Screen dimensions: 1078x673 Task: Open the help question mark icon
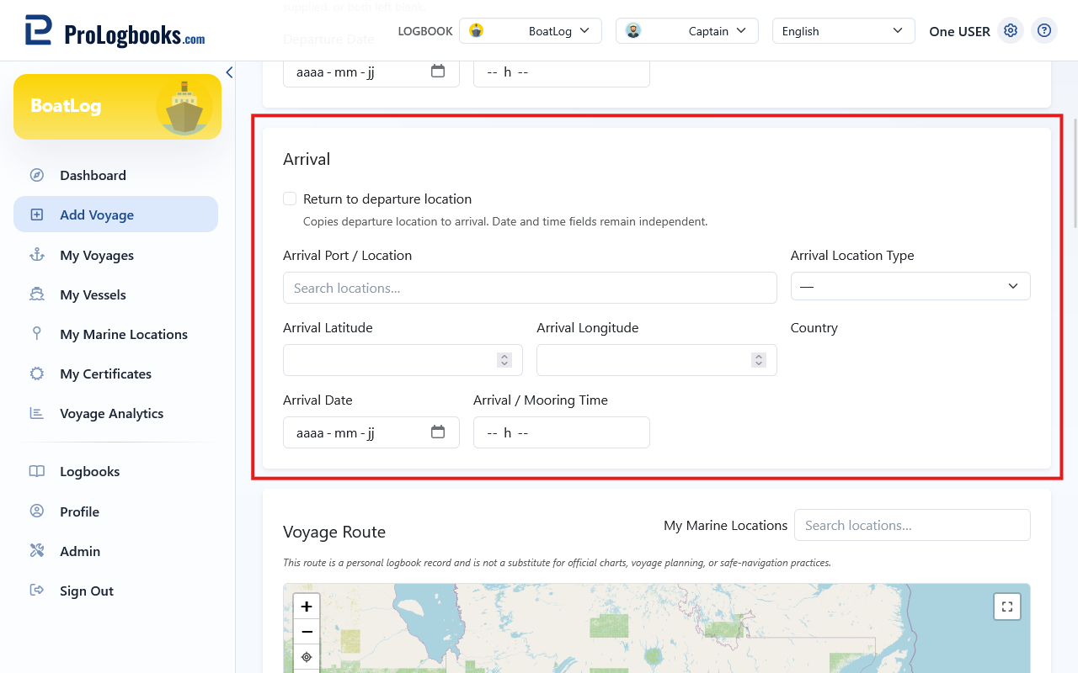point(1044,31)
